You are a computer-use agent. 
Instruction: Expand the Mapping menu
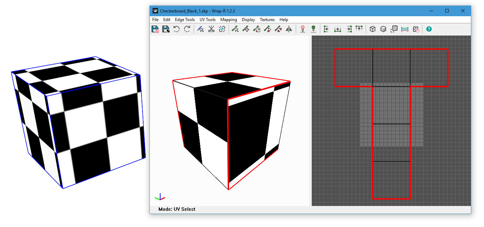click(x=229, y=20)
